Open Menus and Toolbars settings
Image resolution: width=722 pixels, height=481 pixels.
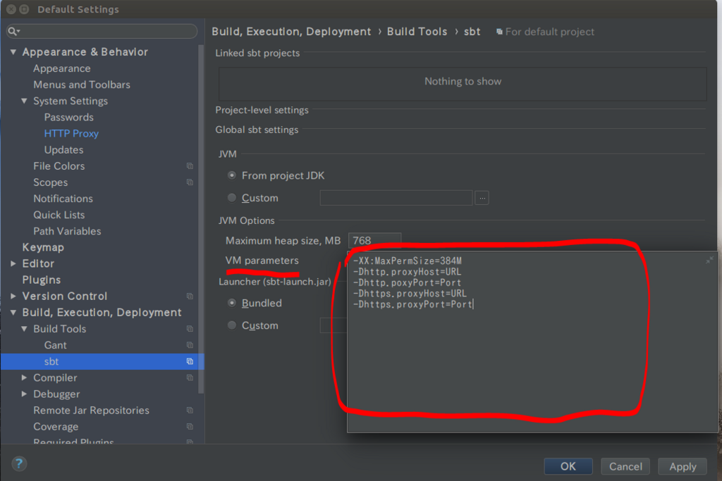point(82,85)
